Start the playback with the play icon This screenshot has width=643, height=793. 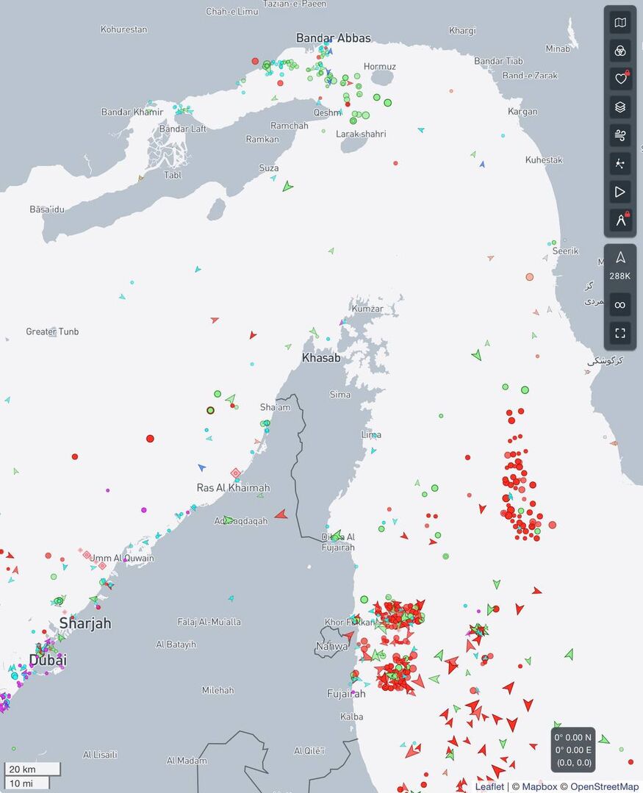[x=620, y=192]
